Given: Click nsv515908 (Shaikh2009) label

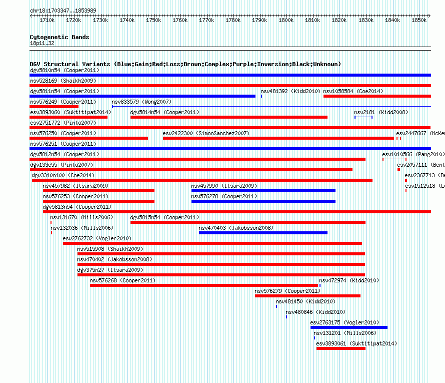Looking at the screenshot, I should pos(110,249).
